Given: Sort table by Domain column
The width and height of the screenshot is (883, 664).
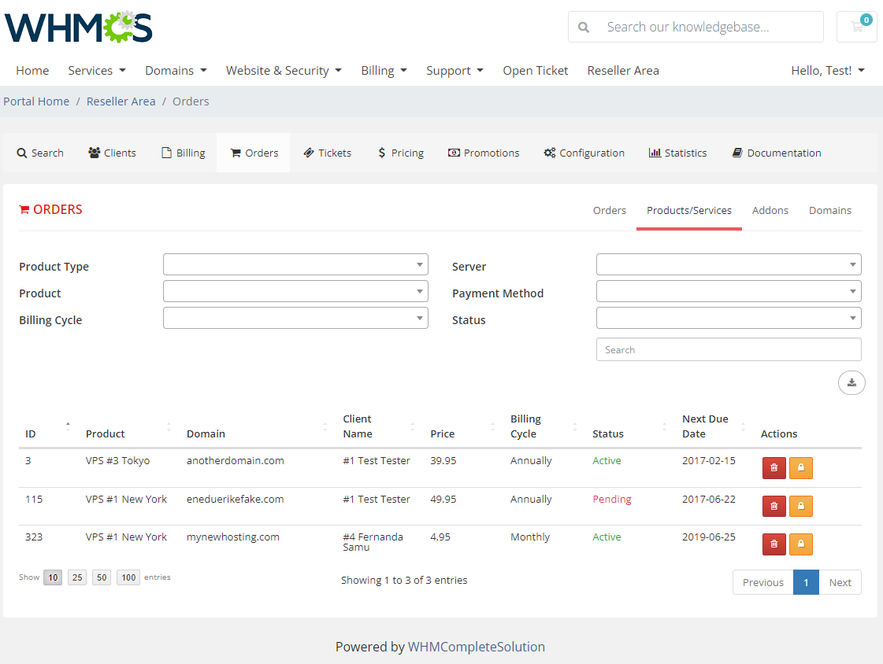Looking at the screenshot, I should [258, 426].
